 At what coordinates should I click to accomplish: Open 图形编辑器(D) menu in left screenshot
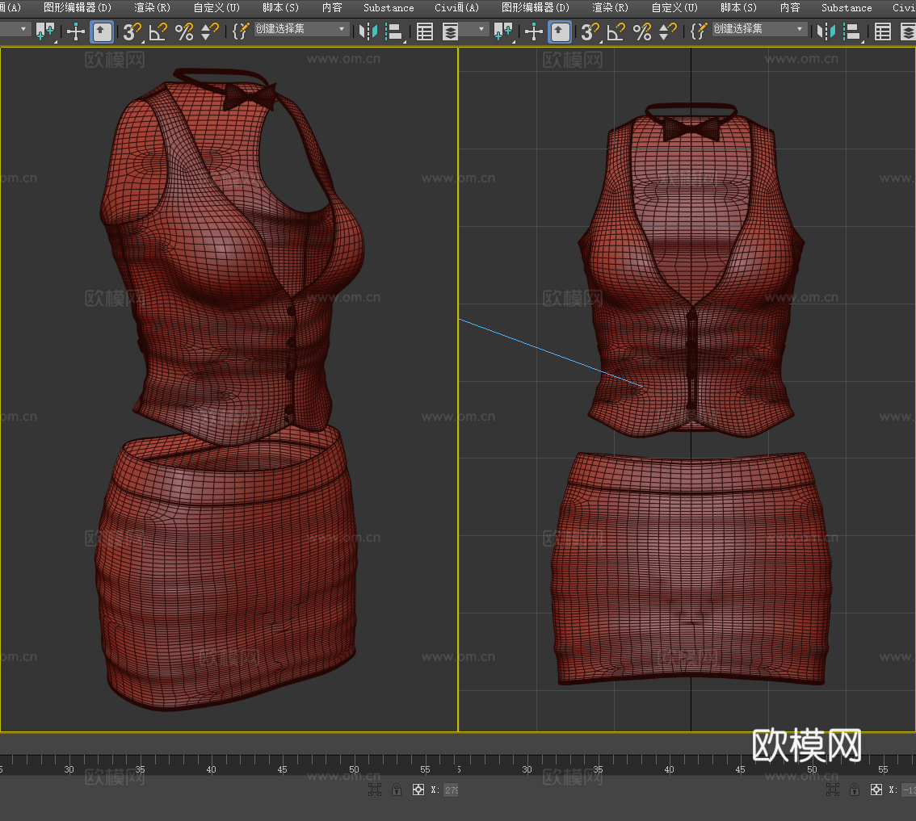click(77, 7)
